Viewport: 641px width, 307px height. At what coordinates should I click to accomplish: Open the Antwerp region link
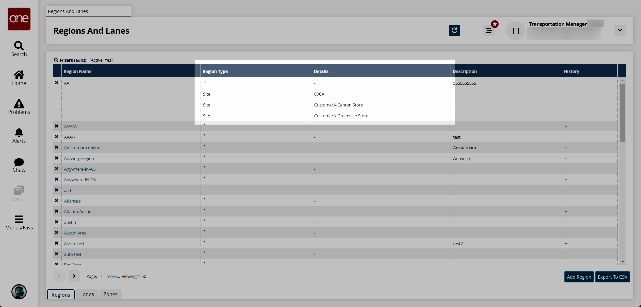pyautogui.click(x=79, y=158)
